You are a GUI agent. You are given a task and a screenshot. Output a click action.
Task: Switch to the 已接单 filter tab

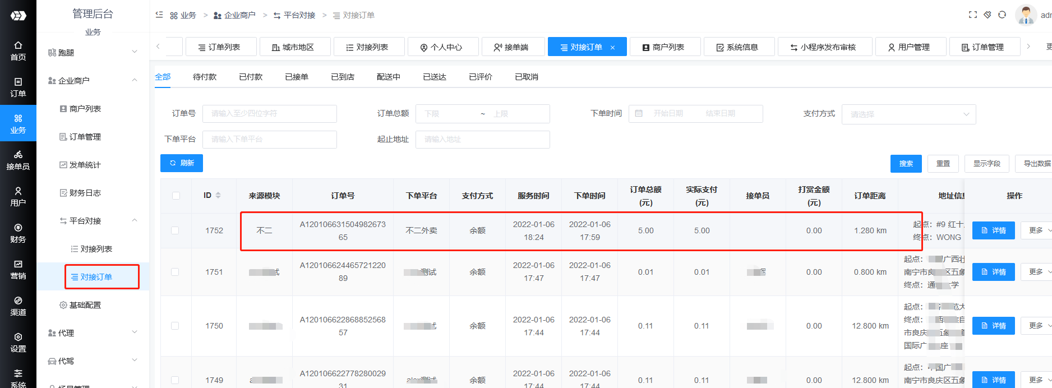point(297,77)
